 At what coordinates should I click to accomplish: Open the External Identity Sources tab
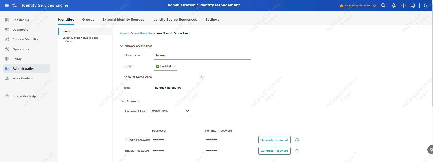click(x=123, y=19)
